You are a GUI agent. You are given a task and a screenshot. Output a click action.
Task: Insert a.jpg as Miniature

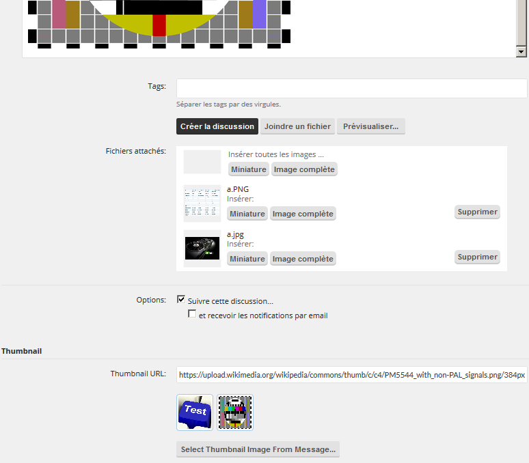[x=247, y=259]
